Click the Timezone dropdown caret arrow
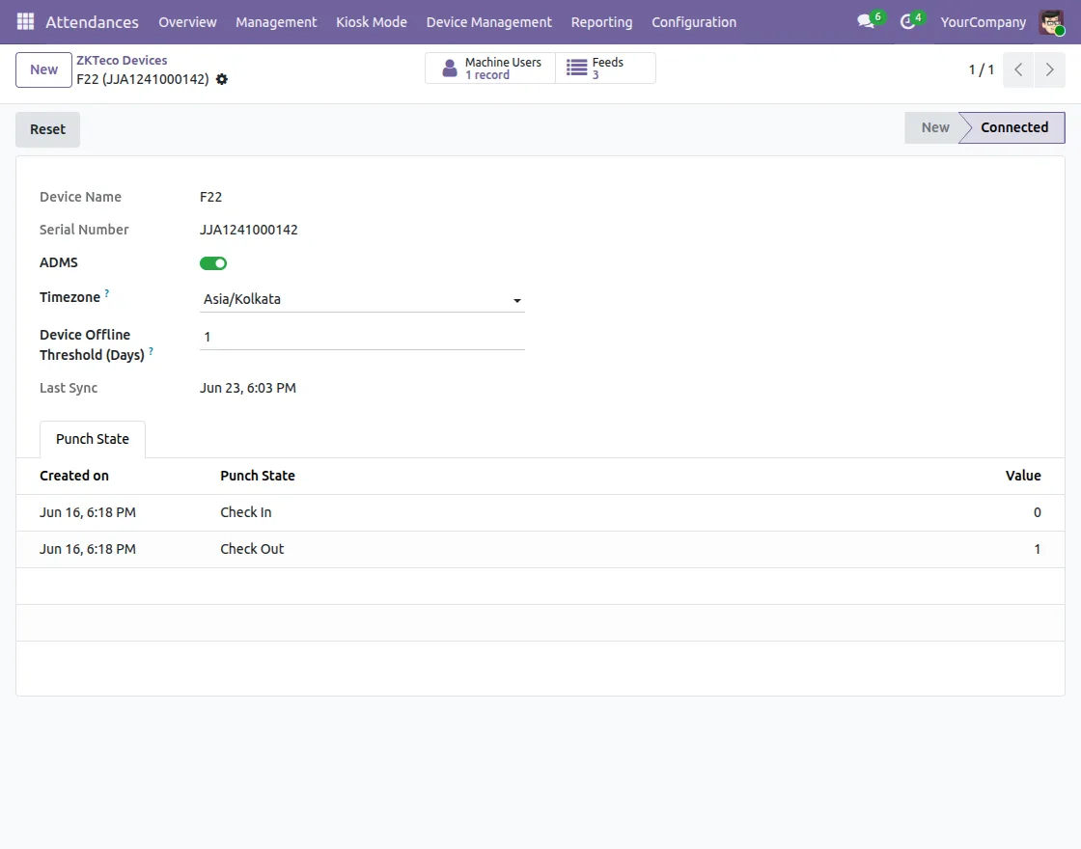The height and width of the screenshot is (849, 1081). click(x=517, y=300)
